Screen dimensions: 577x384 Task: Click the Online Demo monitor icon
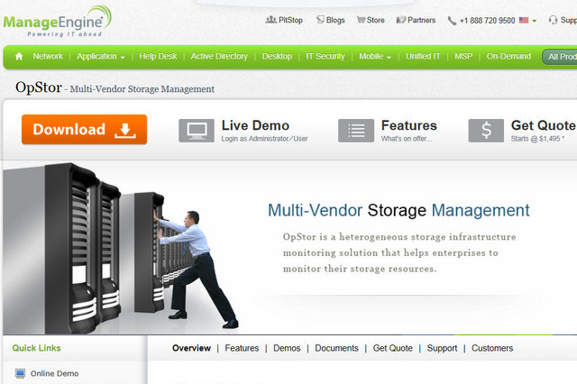20,373
